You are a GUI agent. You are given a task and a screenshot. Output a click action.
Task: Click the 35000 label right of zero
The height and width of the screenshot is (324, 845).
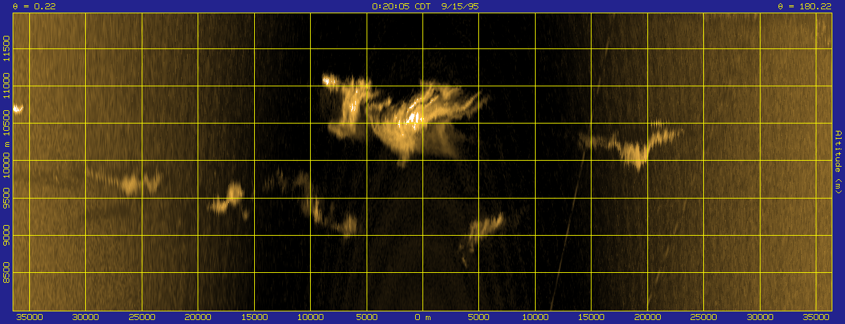(x=818, y=317)
